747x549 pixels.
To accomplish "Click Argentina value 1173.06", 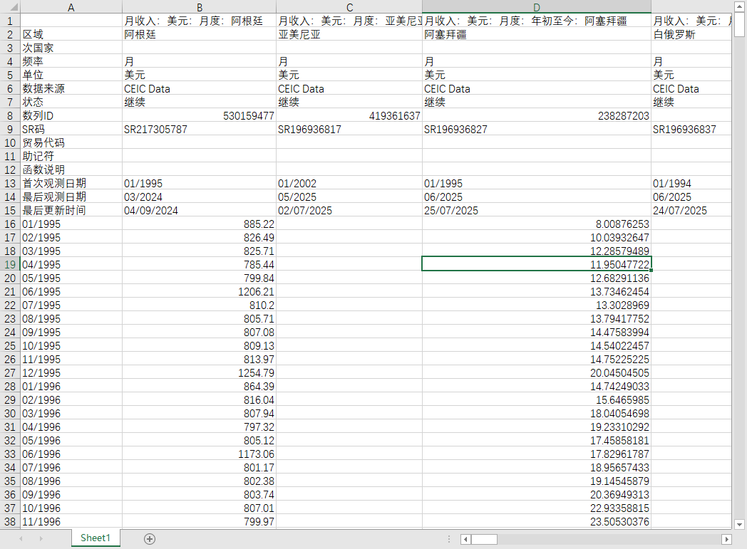I will pyautogui.click(x=199, y=454).
